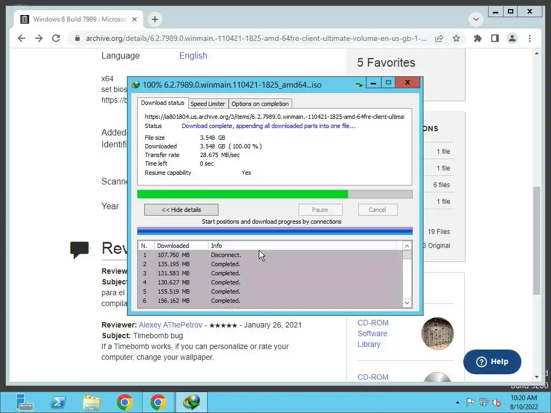Click the address bar URL
This screenshot has width=551, height=413.
(x=256, y=38)
